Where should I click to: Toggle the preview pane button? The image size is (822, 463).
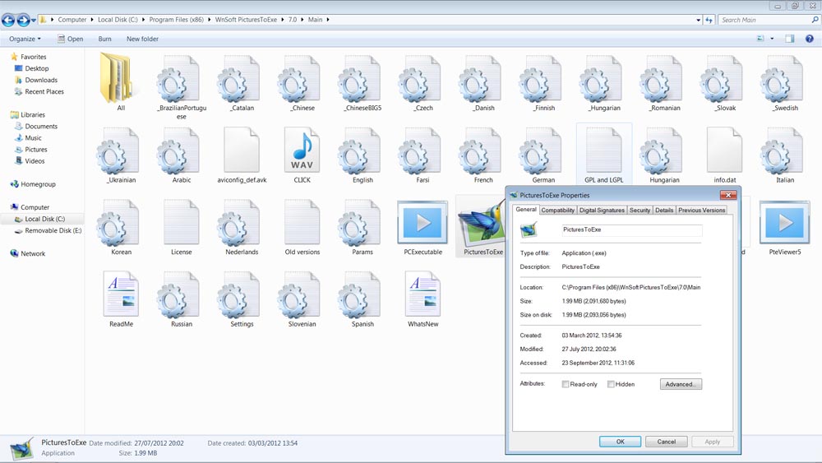(789, 39)
